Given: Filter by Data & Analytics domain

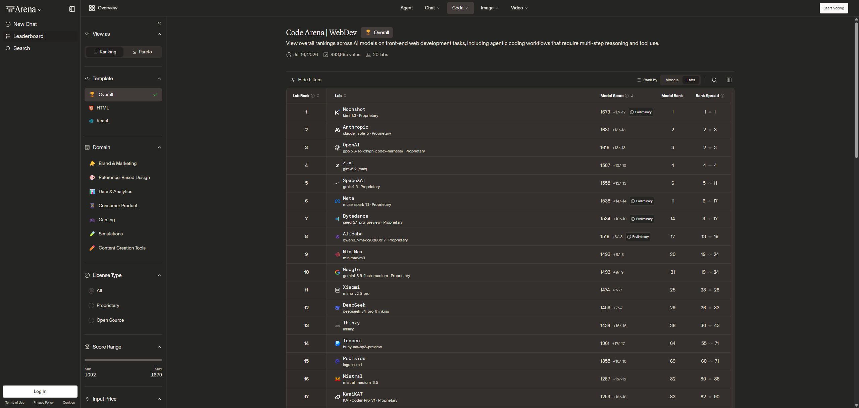Looking at the screenshot, I should (x=123, y=192).
